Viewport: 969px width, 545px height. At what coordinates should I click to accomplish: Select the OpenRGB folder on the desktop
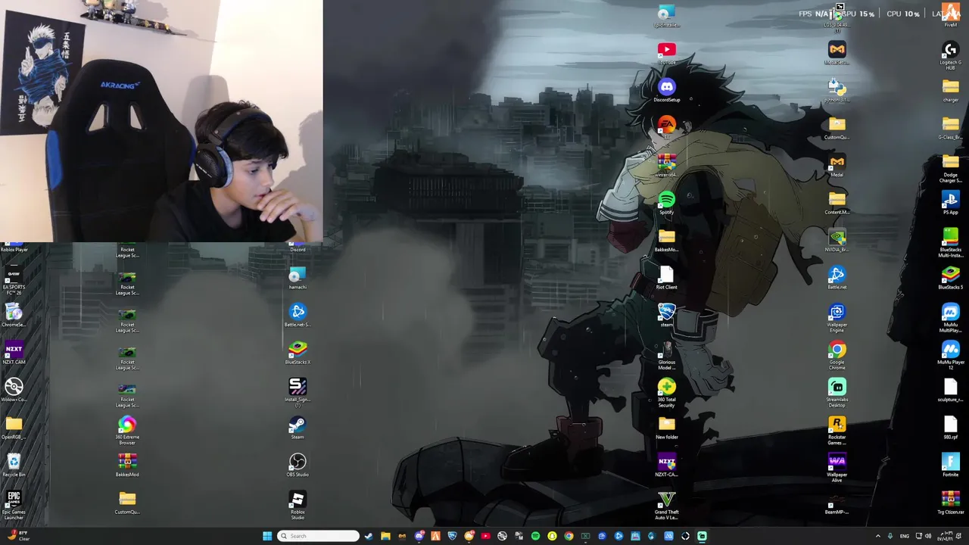coord(14,428)
